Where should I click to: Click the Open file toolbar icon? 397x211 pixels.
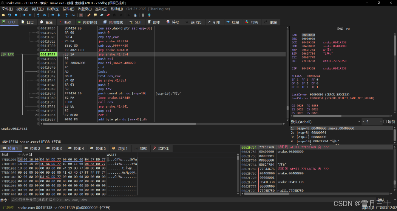coord(3,15)
